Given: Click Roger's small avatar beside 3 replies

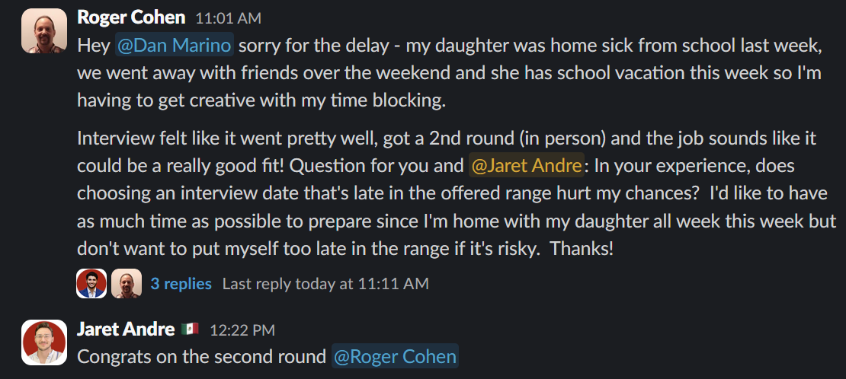Looking at the screenshot, I should [127, 284].
